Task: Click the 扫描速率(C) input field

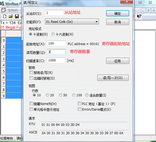Action: (x=56, y=60)
